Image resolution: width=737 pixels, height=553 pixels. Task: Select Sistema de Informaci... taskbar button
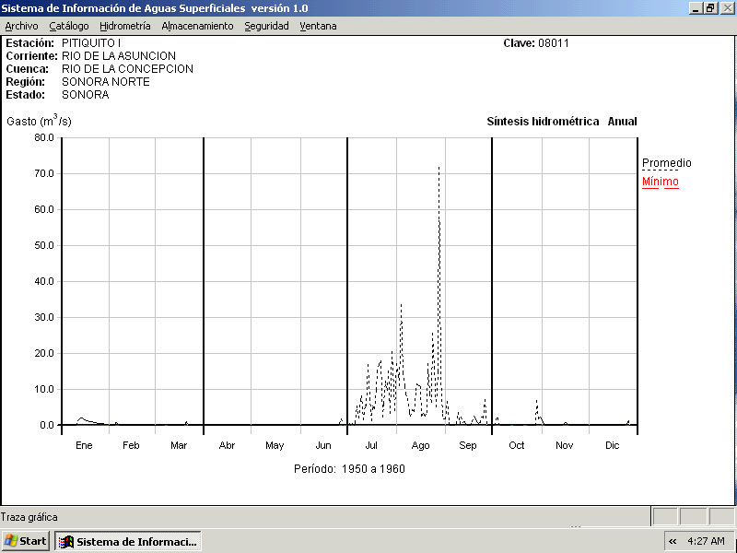click(128, 541)
